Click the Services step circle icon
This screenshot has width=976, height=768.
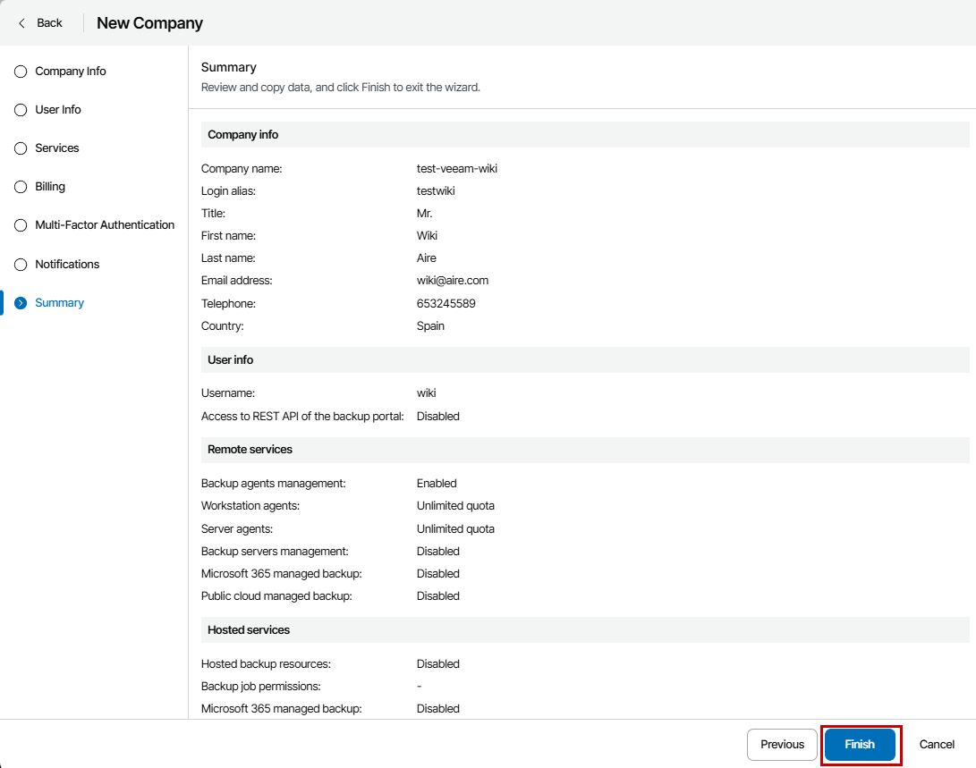(21, 148)
